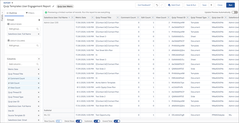Image resolution: width=239 pixels, height=123 pixels.
Task: Select Test Sheet Win Plan 7/29 cell
Action: 107,50
